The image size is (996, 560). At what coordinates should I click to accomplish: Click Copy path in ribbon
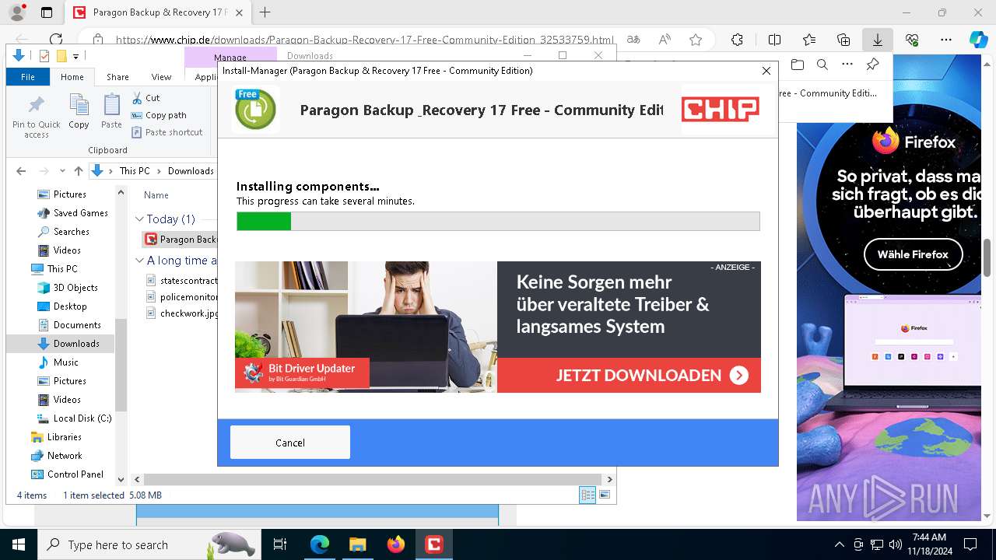(159, 115)
